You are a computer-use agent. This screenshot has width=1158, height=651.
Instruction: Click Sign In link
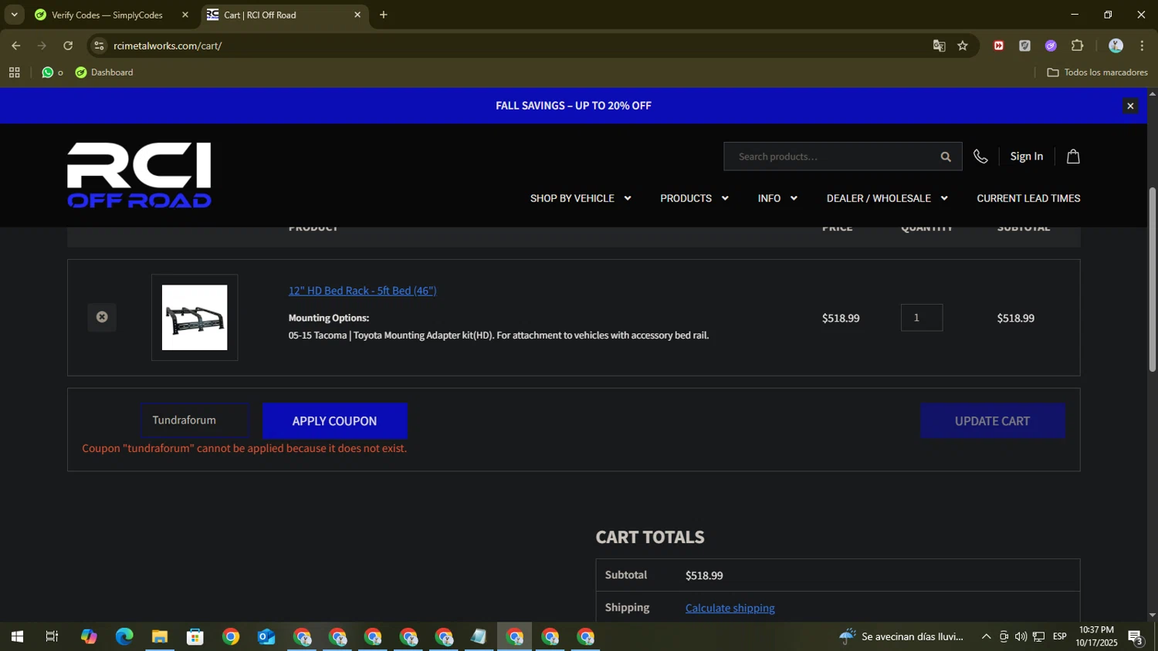tap(1027, 157)
